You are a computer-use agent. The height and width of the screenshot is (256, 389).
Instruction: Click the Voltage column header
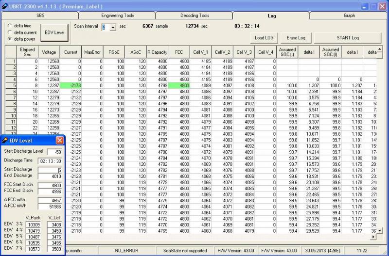49,52
